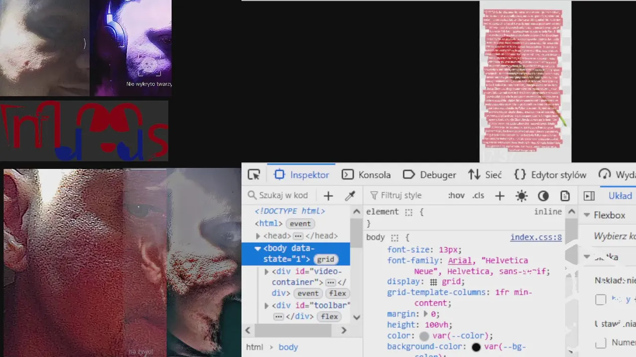Toggle dark color scheme simulation
The width and height of the screenshot is (636, 357).
coord(543,196)
